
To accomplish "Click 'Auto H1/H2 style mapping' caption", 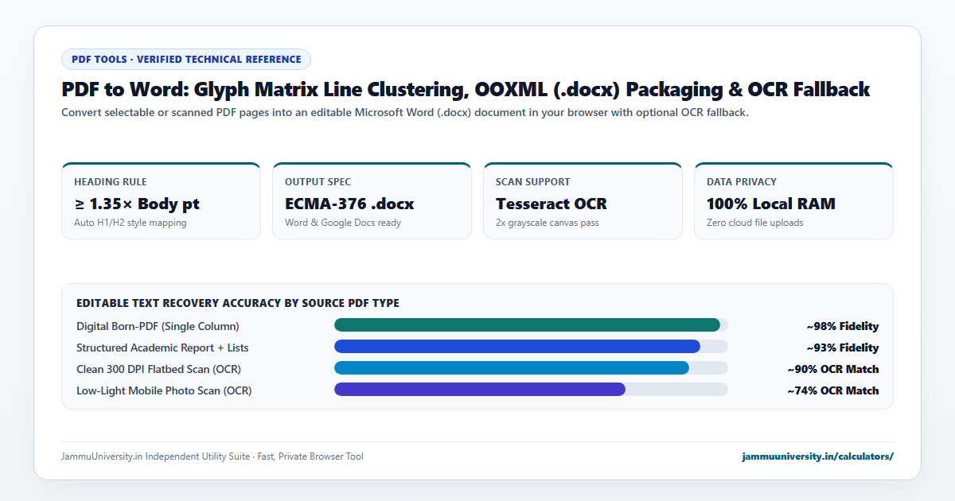I will (131, 223).
